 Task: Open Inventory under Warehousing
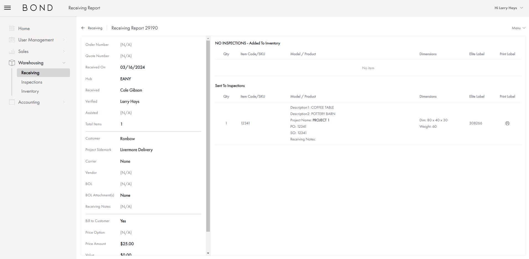pos(30,91)
